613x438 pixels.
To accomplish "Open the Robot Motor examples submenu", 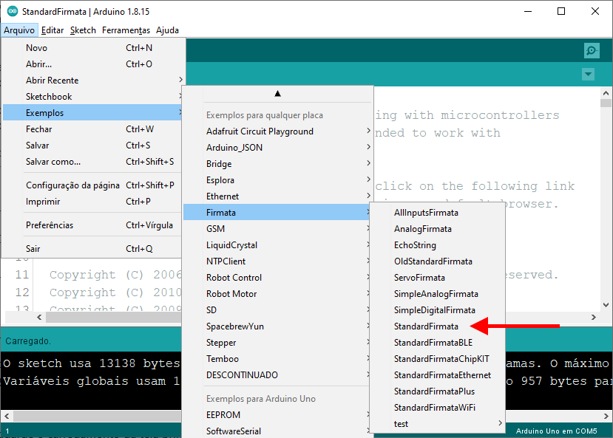I will click(x=277, y=294).
